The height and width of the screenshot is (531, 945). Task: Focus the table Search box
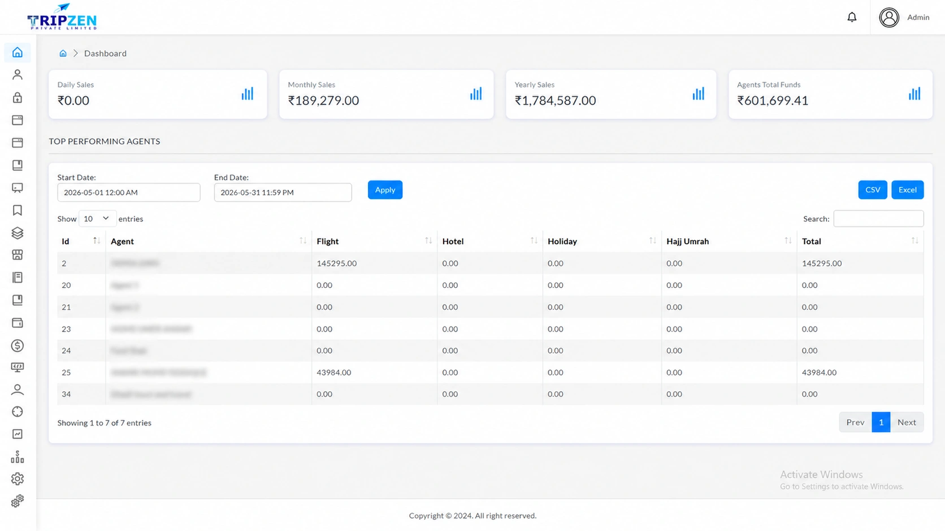coord(878,219)
